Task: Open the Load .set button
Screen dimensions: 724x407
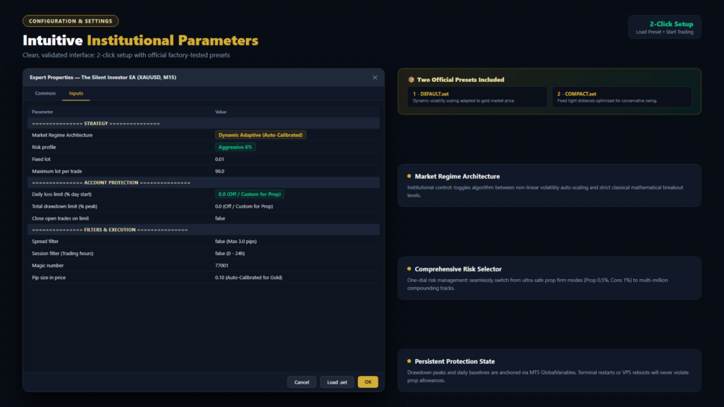Action: click(337, 382)
